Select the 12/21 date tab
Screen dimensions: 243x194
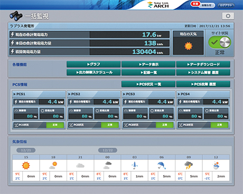(x=26, y=150)
